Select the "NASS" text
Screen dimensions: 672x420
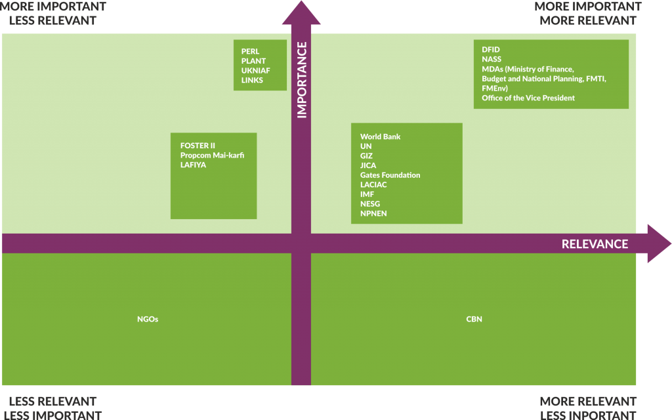coord(492,59)
